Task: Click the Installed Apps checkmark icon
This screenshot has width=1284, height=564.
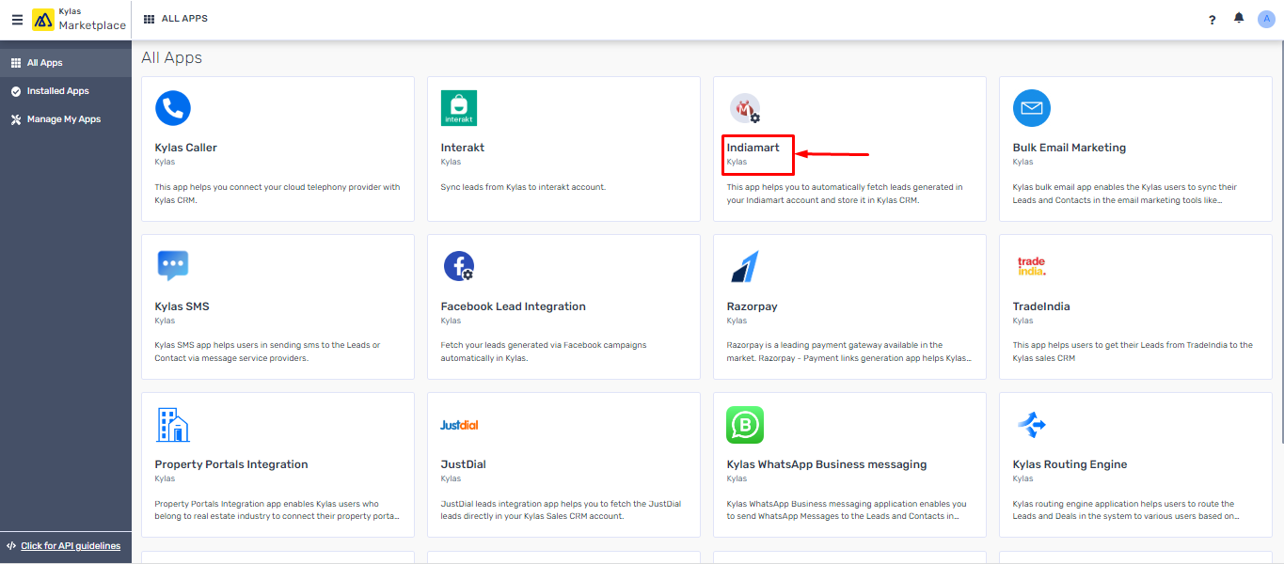Action: point(16,91)
